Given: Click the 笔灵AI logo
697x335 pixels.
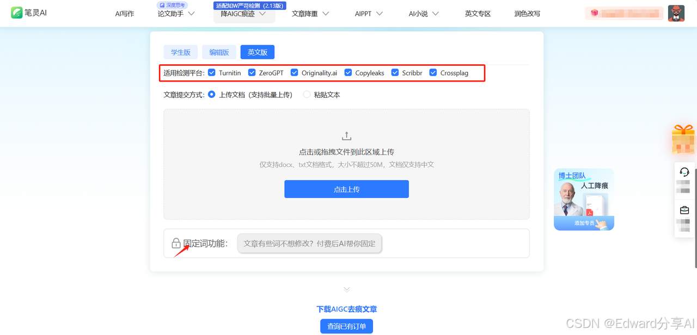Looking at the screenshot, I should [x=29, y=13].
